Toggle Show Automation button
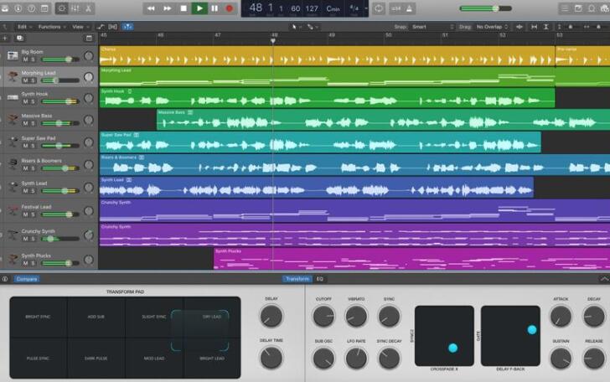This screenshot has height=382, width=610. coord(101,27)
